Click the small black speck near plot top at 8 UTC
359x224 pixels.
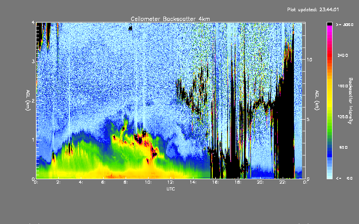(130, 28)
